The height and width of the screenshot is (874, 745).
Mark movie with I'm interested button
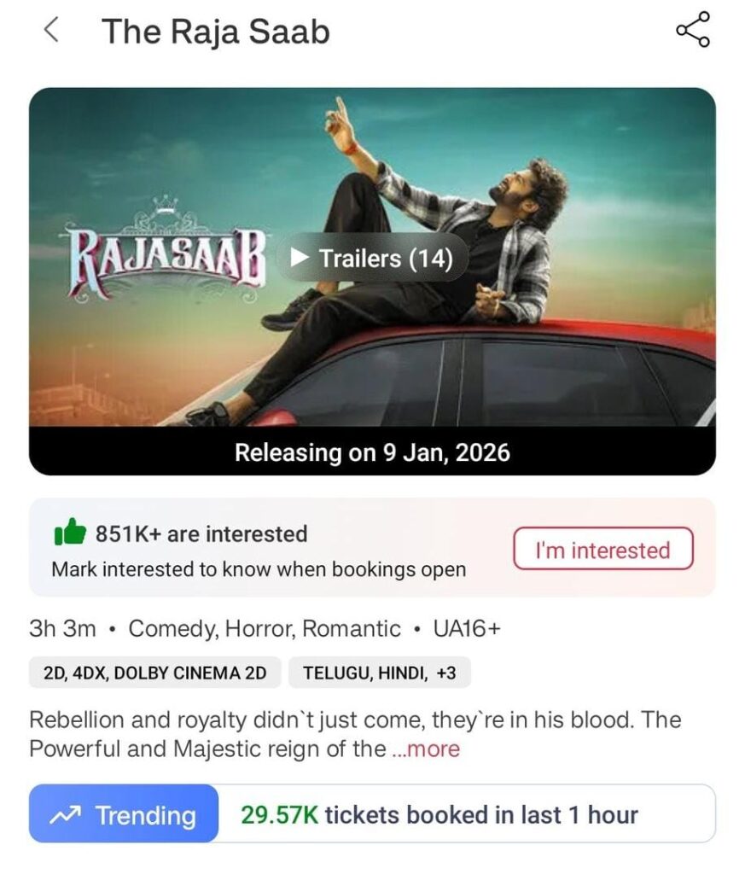602,549
